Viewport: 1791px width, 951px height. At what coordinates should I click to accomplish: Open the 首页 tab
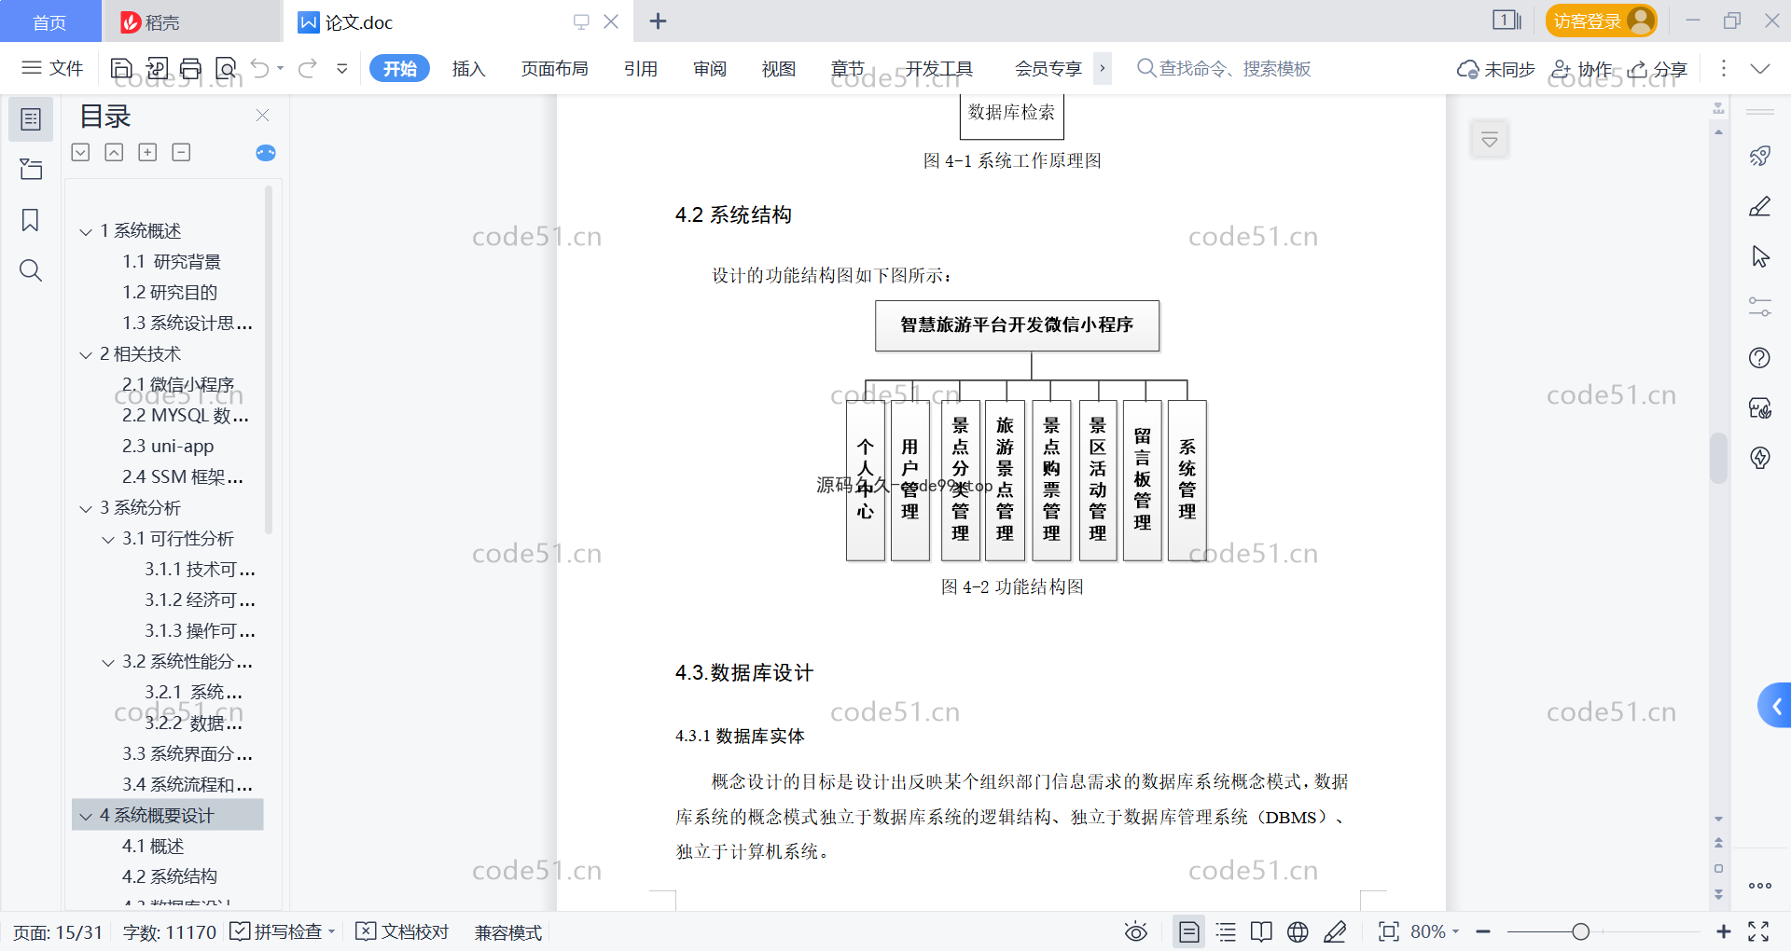coord(50,21)
